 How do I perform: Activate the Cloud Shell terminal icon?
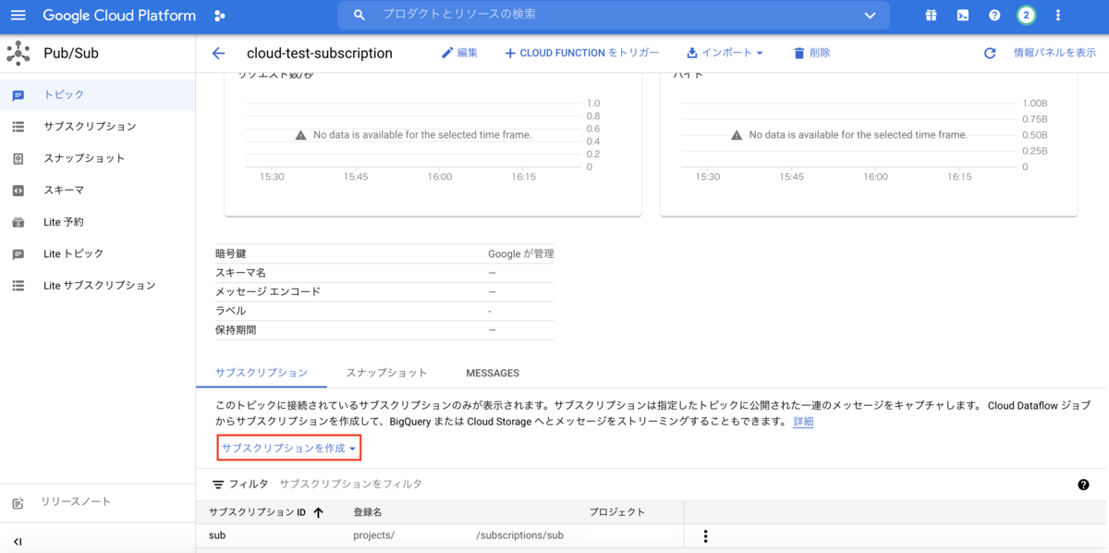point(963,15)
